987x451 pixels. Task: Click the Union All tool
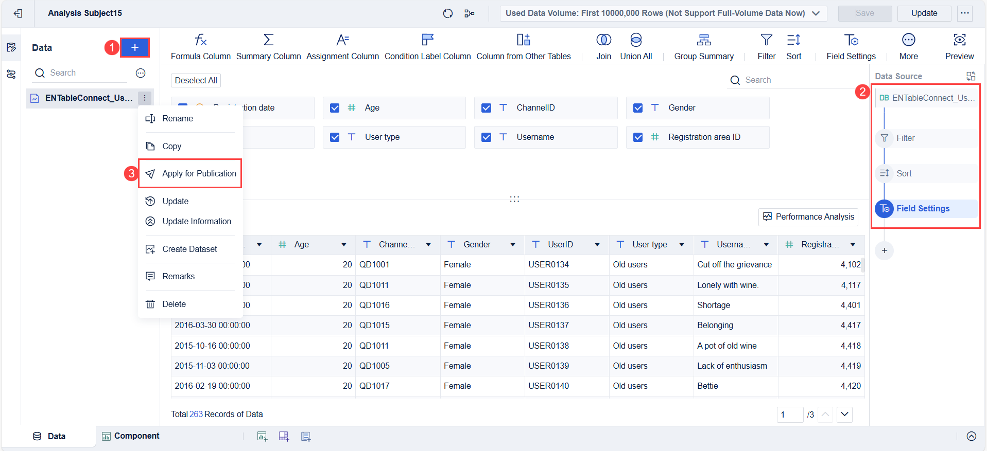[x=636, y=47]
